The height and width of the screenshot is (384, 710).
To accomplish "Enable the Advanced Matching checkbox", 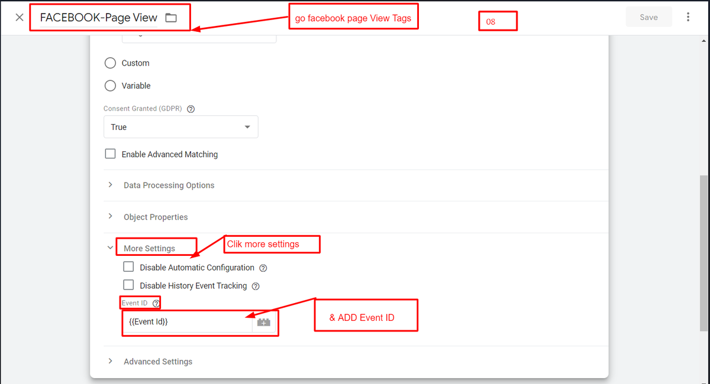I will tap(110, 154).
